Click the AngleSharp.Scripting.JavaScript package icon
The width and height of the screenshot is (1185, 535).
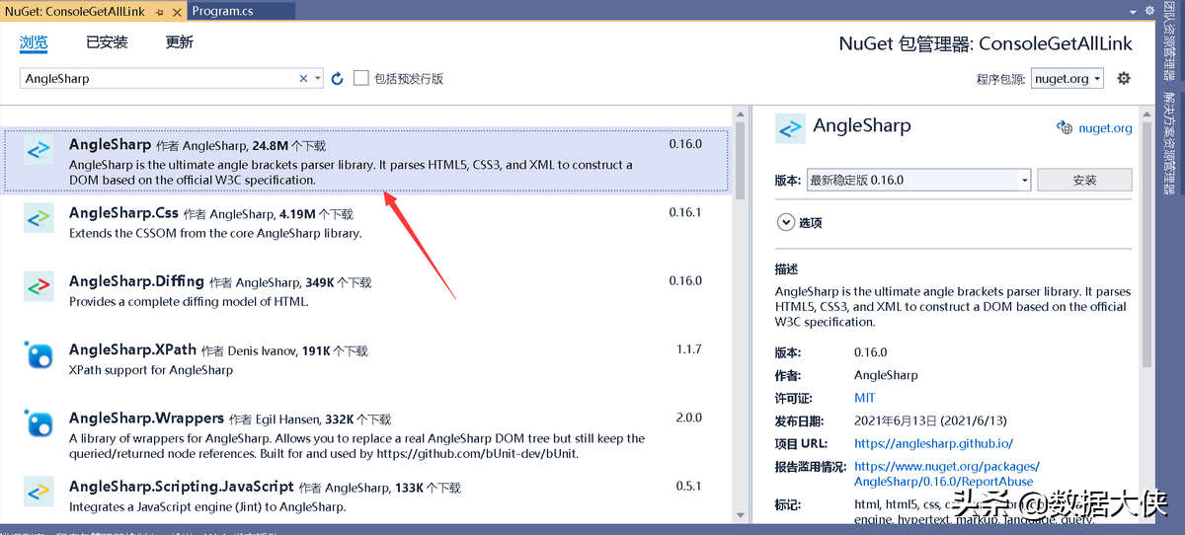pos(38,491)
